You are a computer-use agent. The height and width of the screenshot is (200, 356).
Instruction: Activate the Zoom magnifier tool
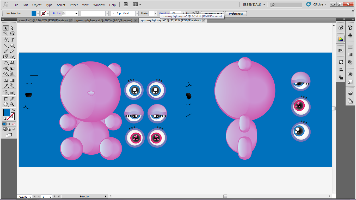click(12, 104)
